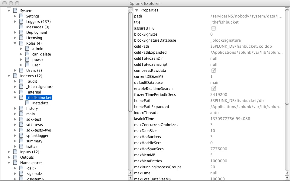Click the file icon next to twitter index
The height and width of the screenshot is (181, 290).
(21, 147)
